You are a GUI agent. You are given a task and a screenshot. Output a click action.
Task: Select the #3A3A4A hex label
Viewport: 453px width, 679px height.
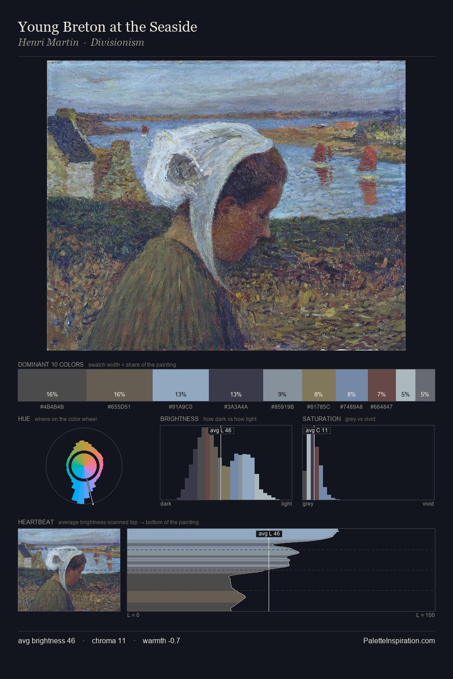(236, 407)
